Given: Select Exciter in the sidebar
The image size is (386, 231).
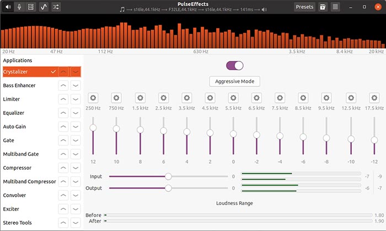Looking at the screenshot, I should [11, 209].
